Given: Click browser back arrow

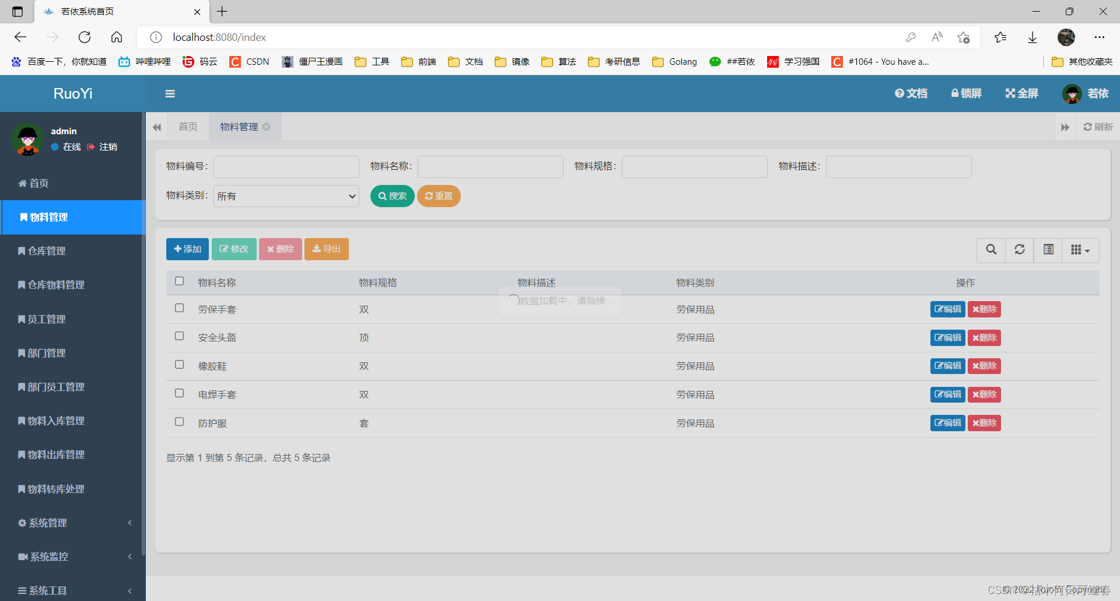Looking at the screenshot, I should coord(20,37).
